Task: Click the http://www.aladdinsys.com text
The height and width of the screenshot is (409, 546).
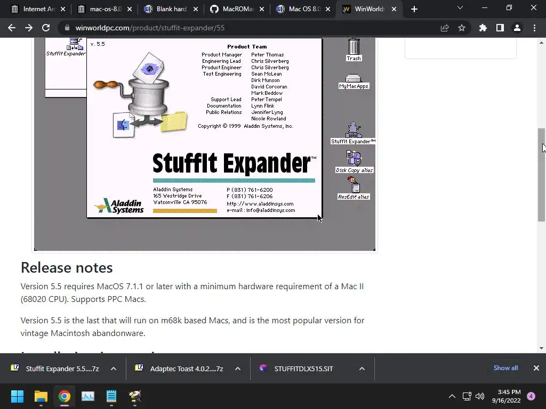Action: (x=260, y=204)
